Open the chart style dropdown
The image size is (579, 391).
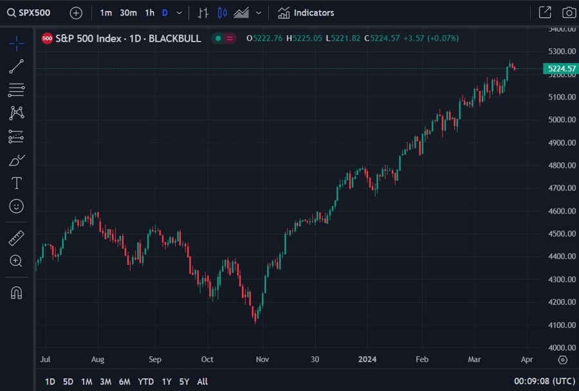click(x=259, y=12)
